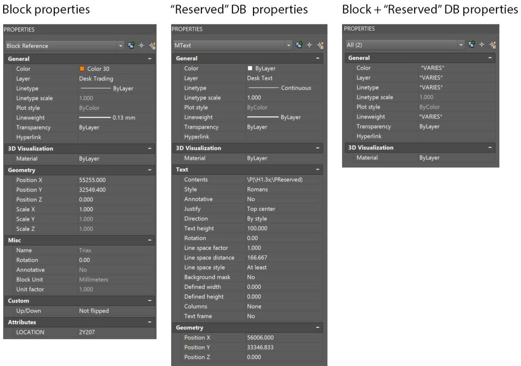Collapse the Misc section in Block panel
The image size is (521, 366).
coord(150,240)
